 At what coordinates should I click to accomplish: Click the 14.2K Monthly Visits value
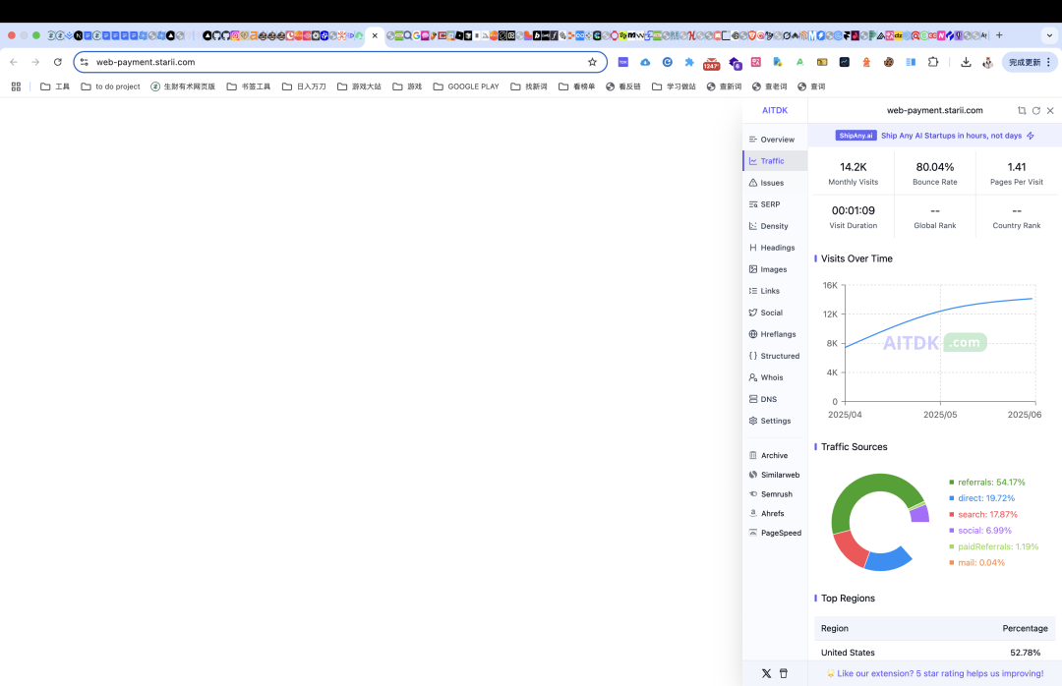[x=854, y=167]
